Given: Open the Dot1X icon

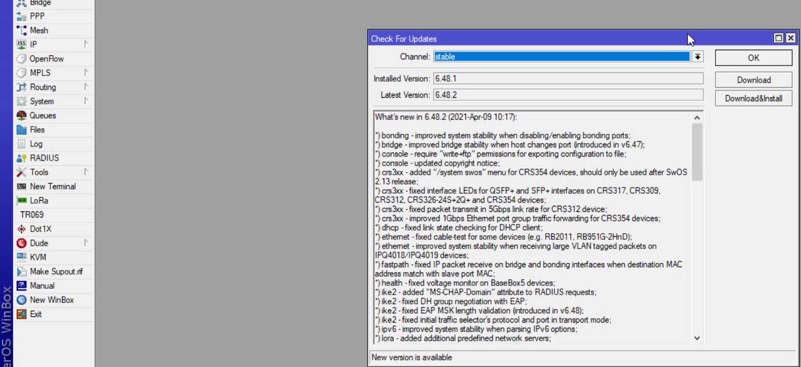Looking at the screenshot, I should [21, 229].
